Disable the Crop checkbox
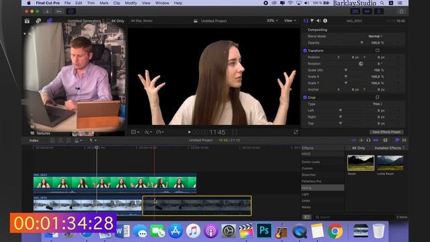 pyautogui.click(x=305, y=97)
